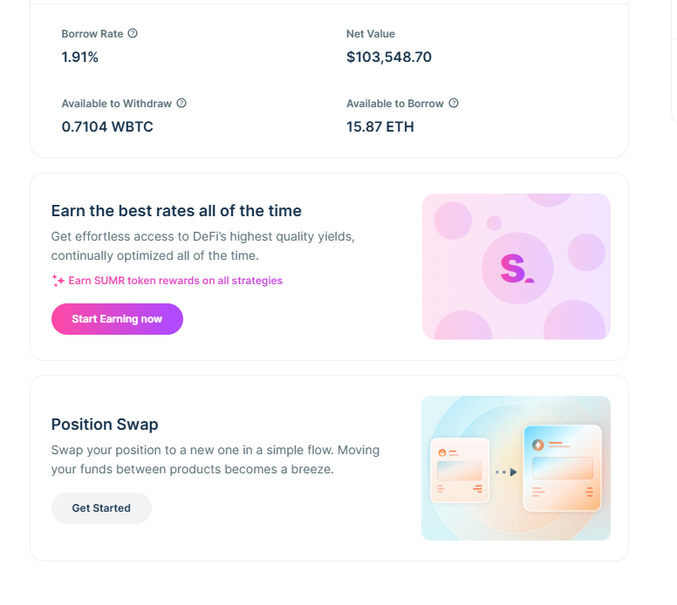Image resolution: width=677 pixels, height=605 pixels.
Task: Click the orange circle icon on small swap card
Action: 442,452
